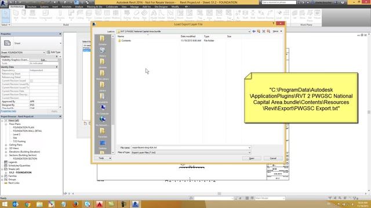Open the Architecture ribbon tab

tap(17, 6)
